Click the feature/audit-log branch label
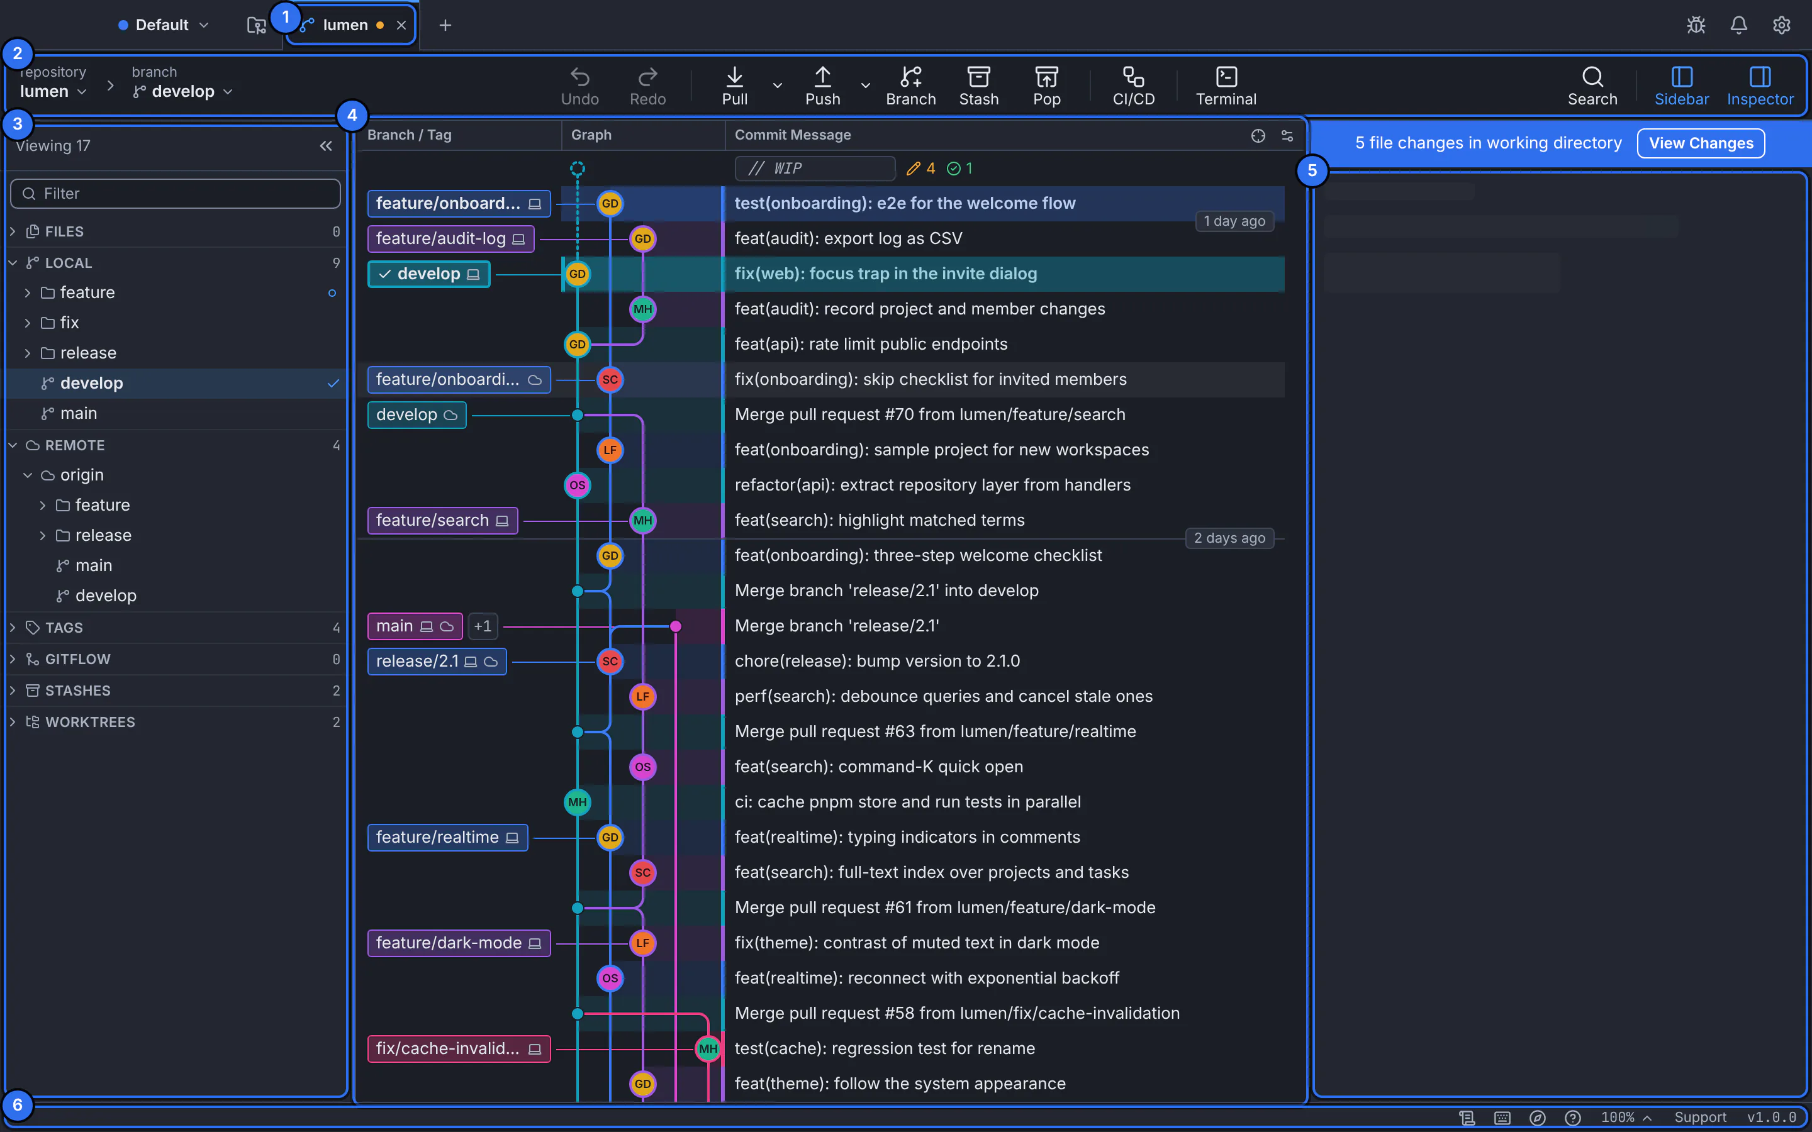This screenshot has width=1812, height=1132. [x=450, y=239]
